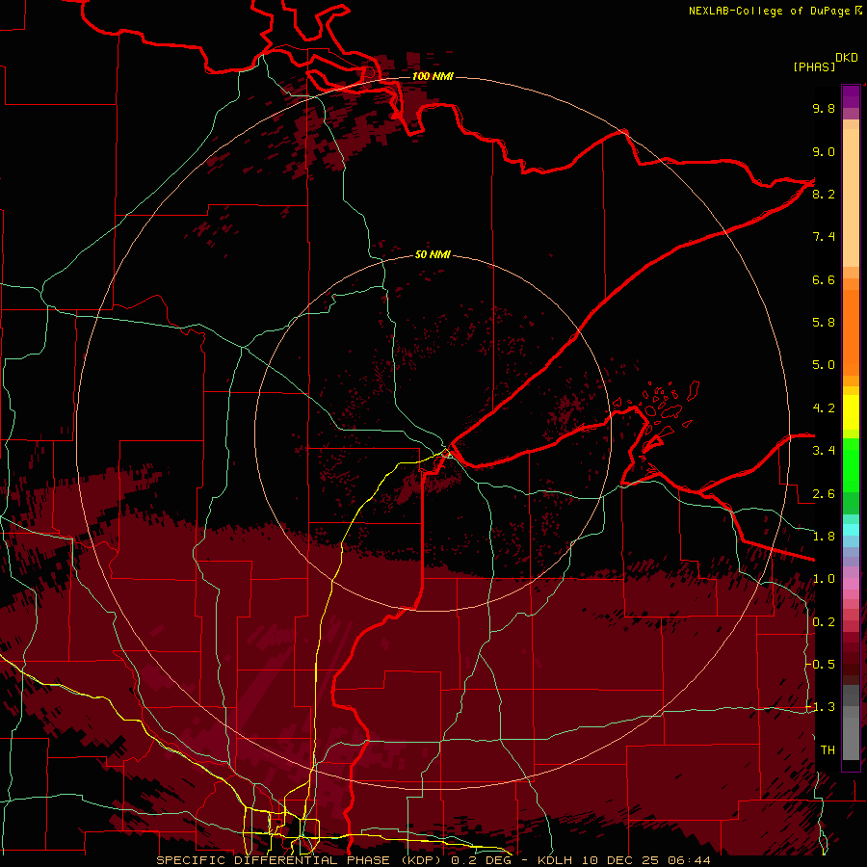Click the 8.2 value on the legend
Viewport: 867px width, 867px height.
pos(824,194)
